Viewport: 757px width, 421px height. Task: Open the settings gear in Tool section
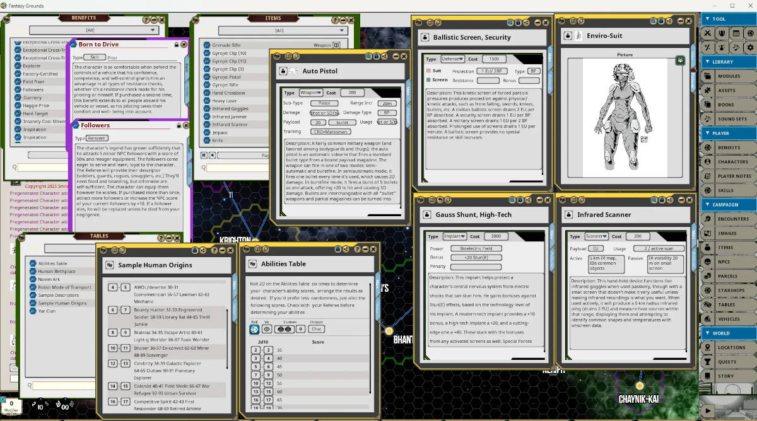click(749, 47)
